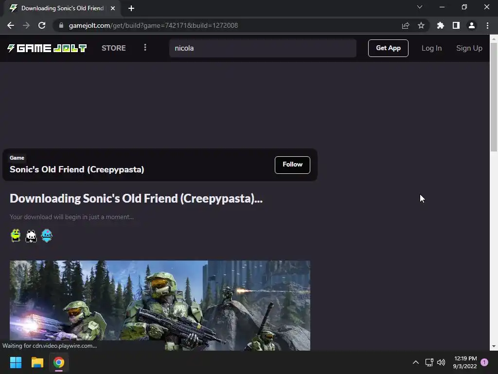Close the Downloading Sonic's Old Friend tab
The image size is (498, 374).
click(113, 8)
